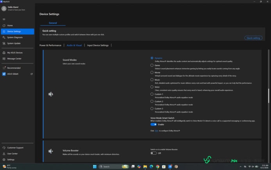Click the User Center person icon

click(x=4, y=154)
